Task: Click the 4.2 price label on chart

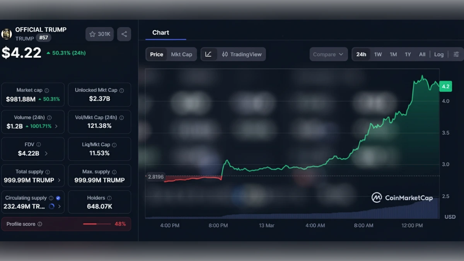Action: tap(445, 86)
